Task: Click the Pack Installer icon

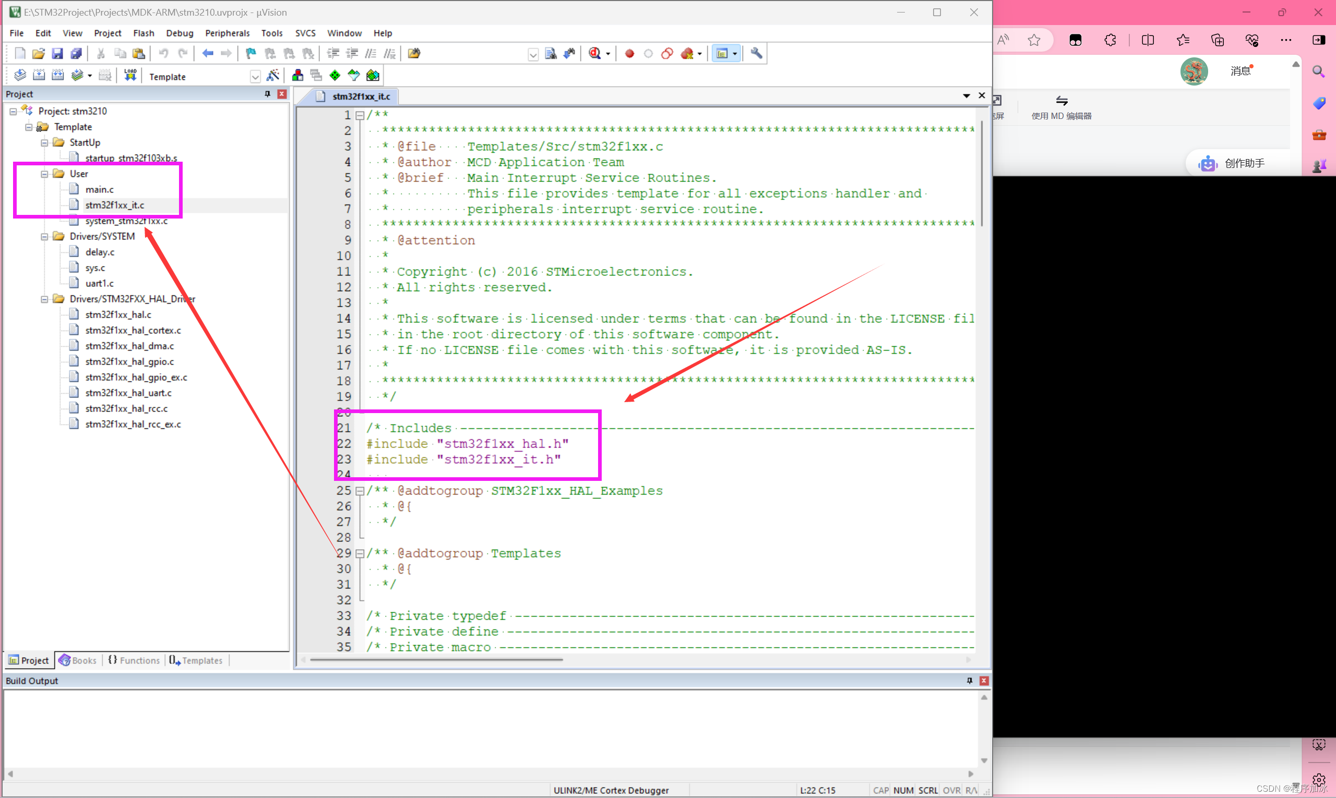Action: [x=373, y=76]
